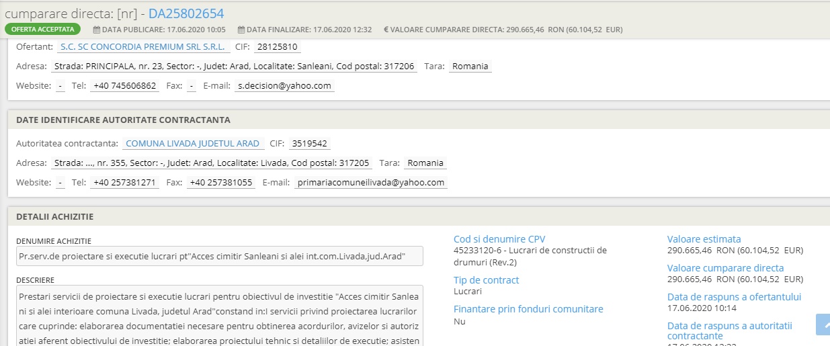Click the bidder CIF value 28125810
The height and width of the screenshot is (346, 830).
[277, 47]
